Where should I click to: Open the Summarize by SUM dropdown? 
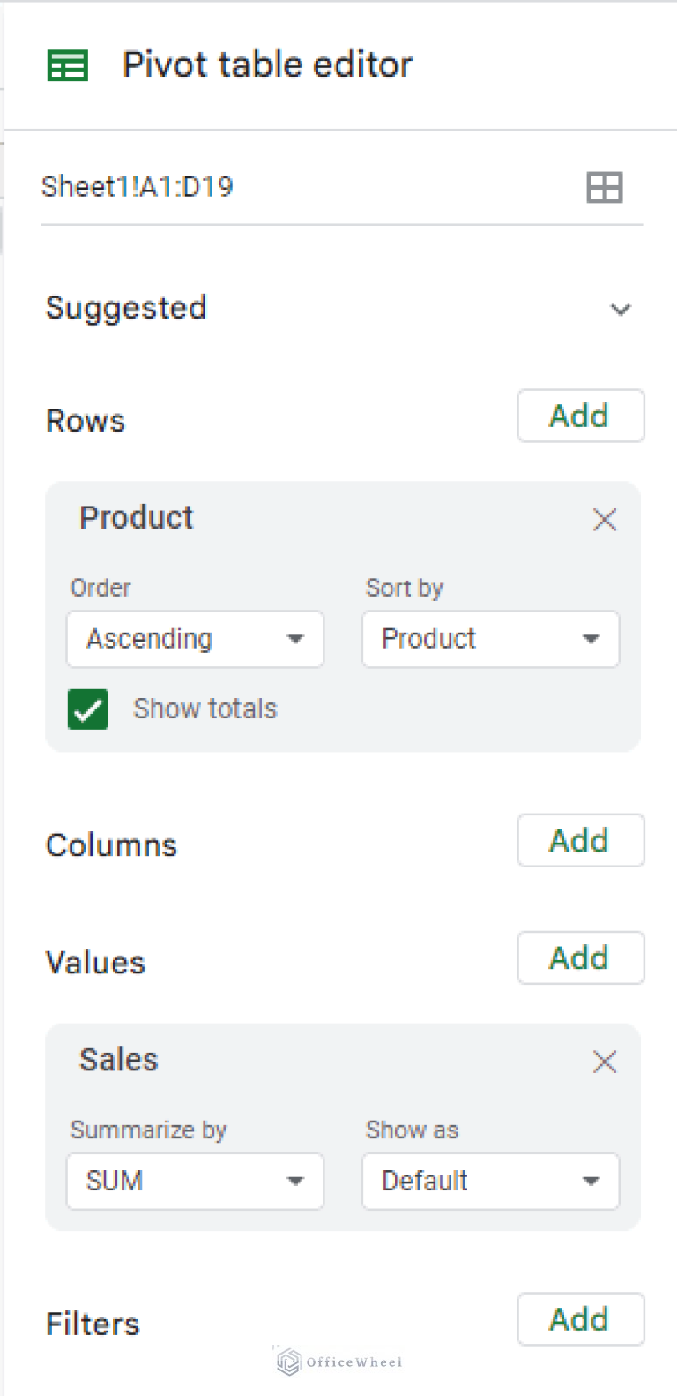click(195, 1182)
